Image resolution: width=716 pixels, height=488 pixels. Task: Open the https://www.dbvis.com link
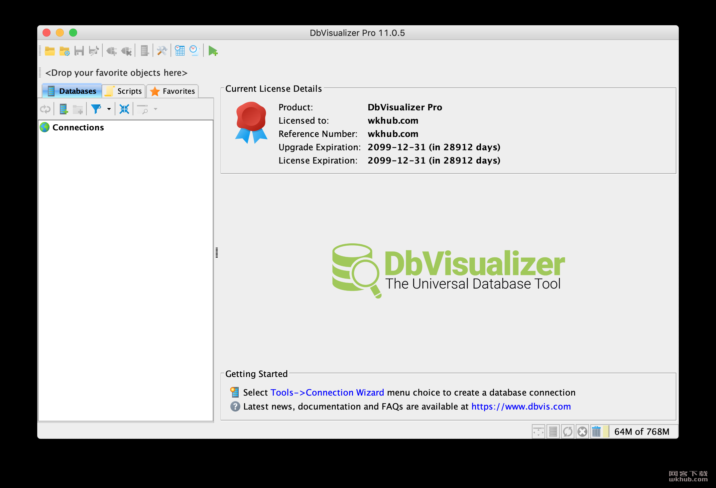pos(521,407)
